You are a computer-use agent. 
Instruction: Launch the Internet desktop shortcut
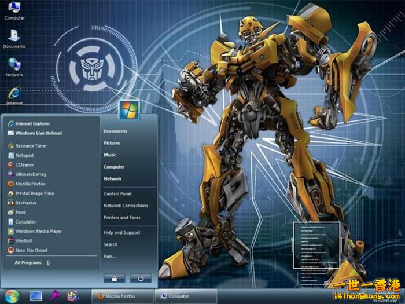tap(14, 96)
